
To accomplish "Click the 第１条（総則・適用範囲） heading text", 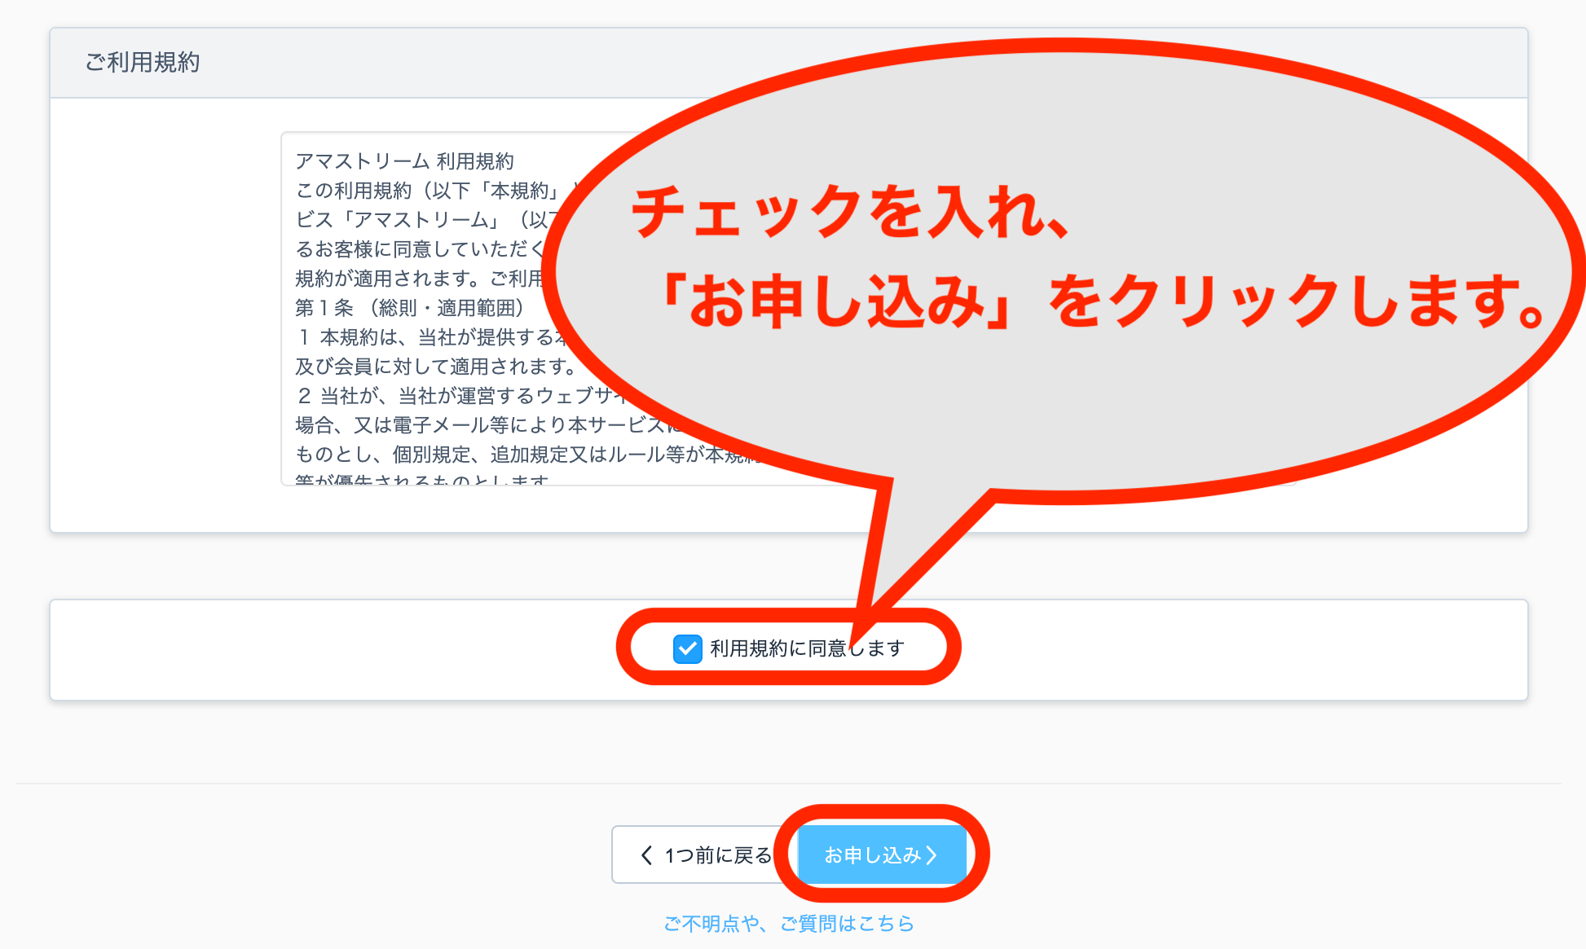I will point(410,308).
